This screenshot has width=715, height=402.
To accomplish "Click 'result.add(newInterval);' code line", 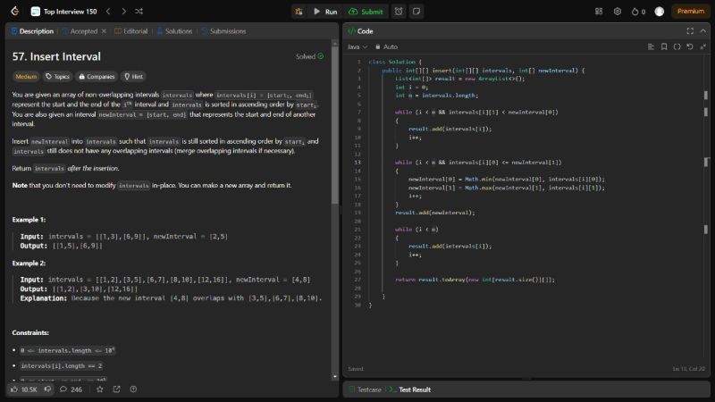I will point(435,213).
